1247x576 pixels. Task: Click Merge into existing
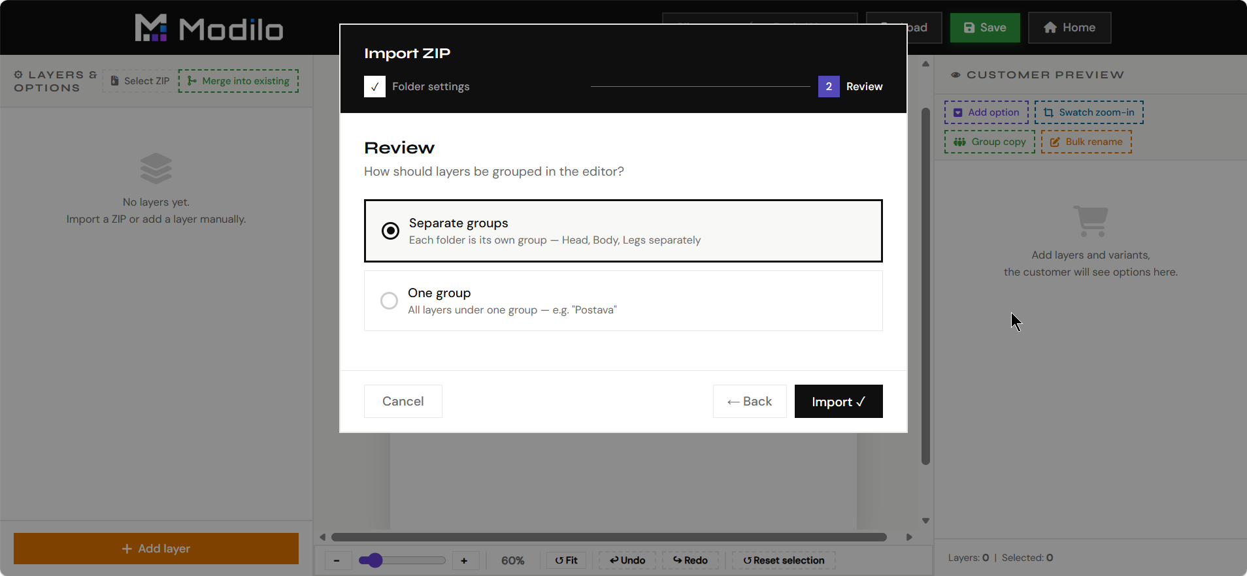(239, 81)
